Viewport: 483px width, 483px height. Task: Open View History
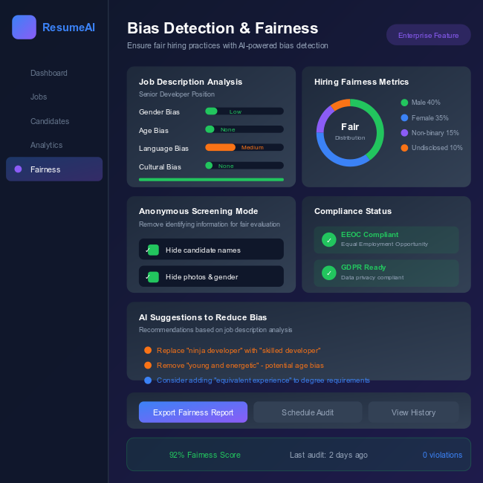tap(413, 412)
